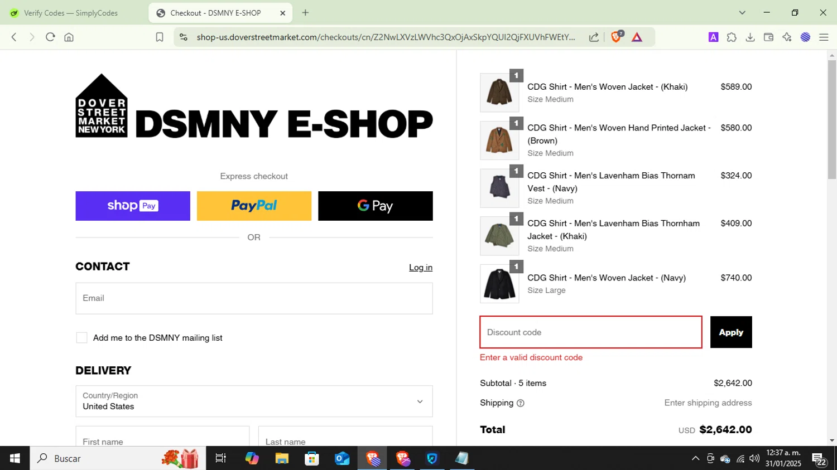Screen dimensions: 837x470
Task: Pay with Shop Pay button
Action: tap(133, 206)
